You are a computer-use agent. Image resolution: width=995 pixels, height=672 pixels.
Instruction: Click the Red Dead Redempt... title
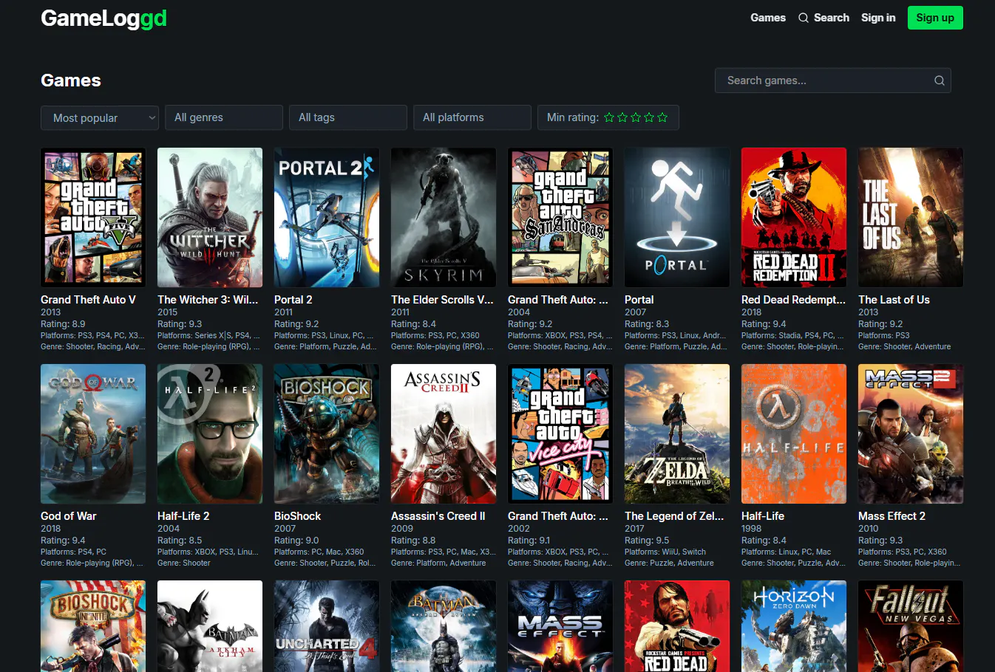[793, 300]
